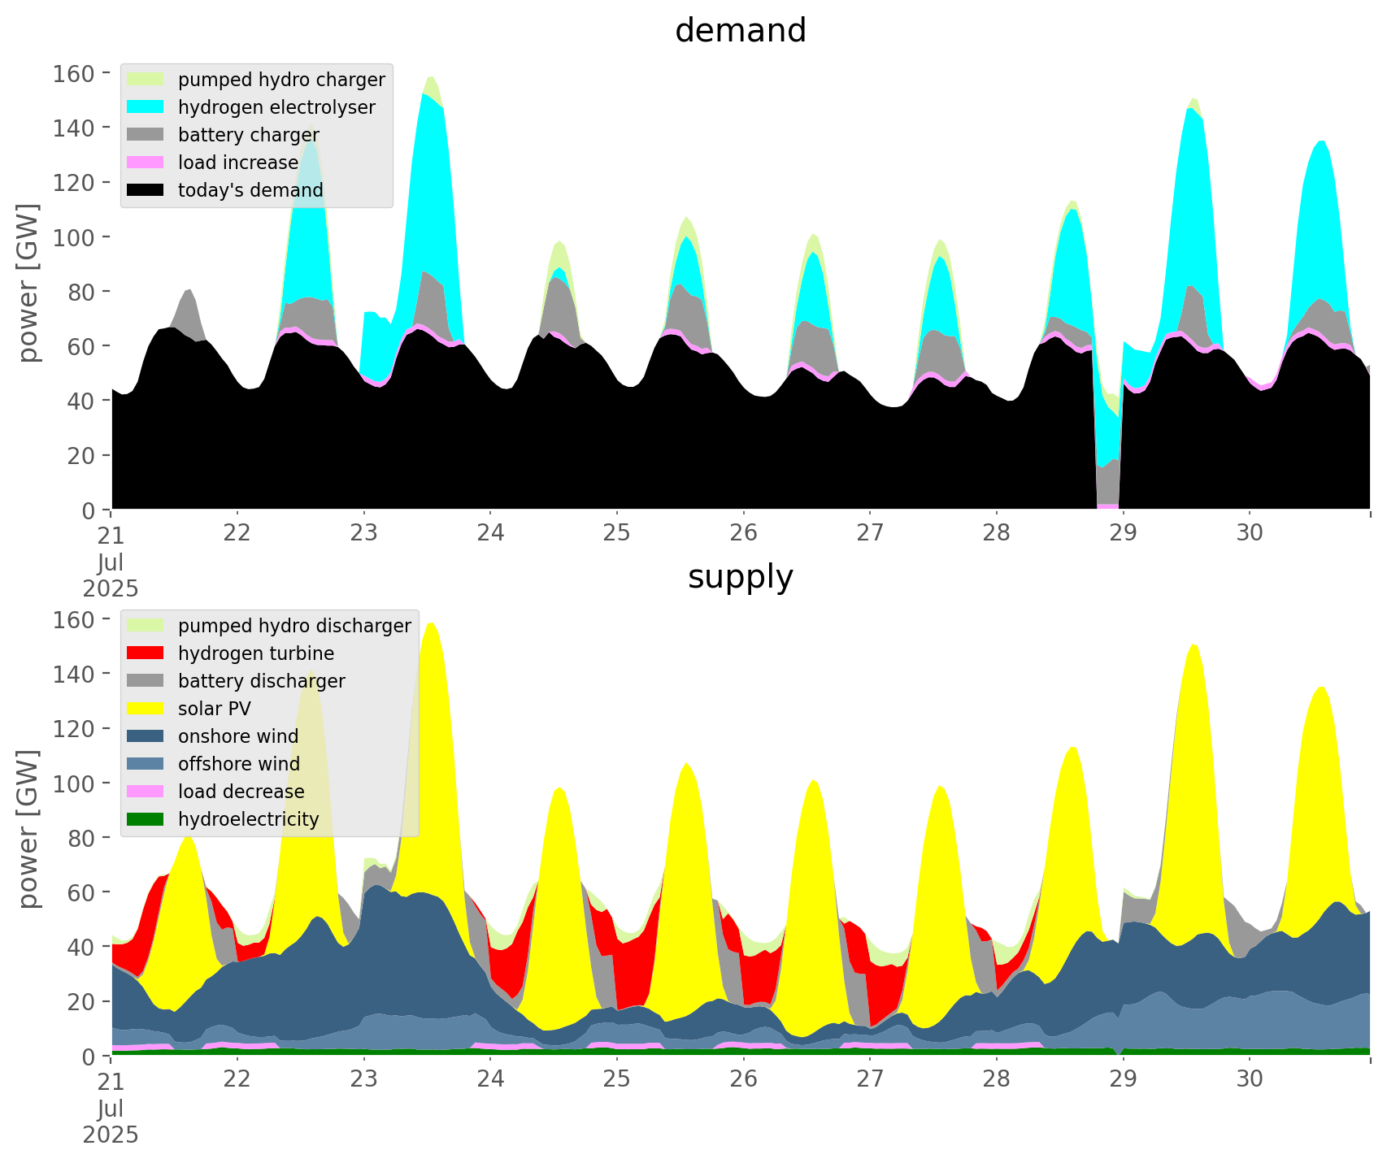Click date tick 30 on the demand chart axis
1387x1163 pixels.
pyautogui.click(x=1250, y=533)
